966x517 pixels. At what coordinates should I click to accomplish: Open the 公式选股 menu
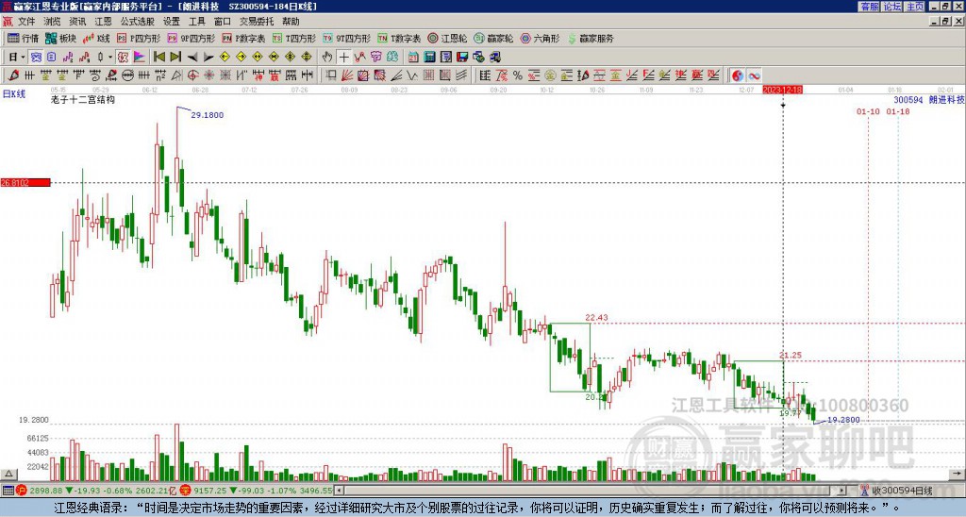pyautogui.click(x=138, y=22)
